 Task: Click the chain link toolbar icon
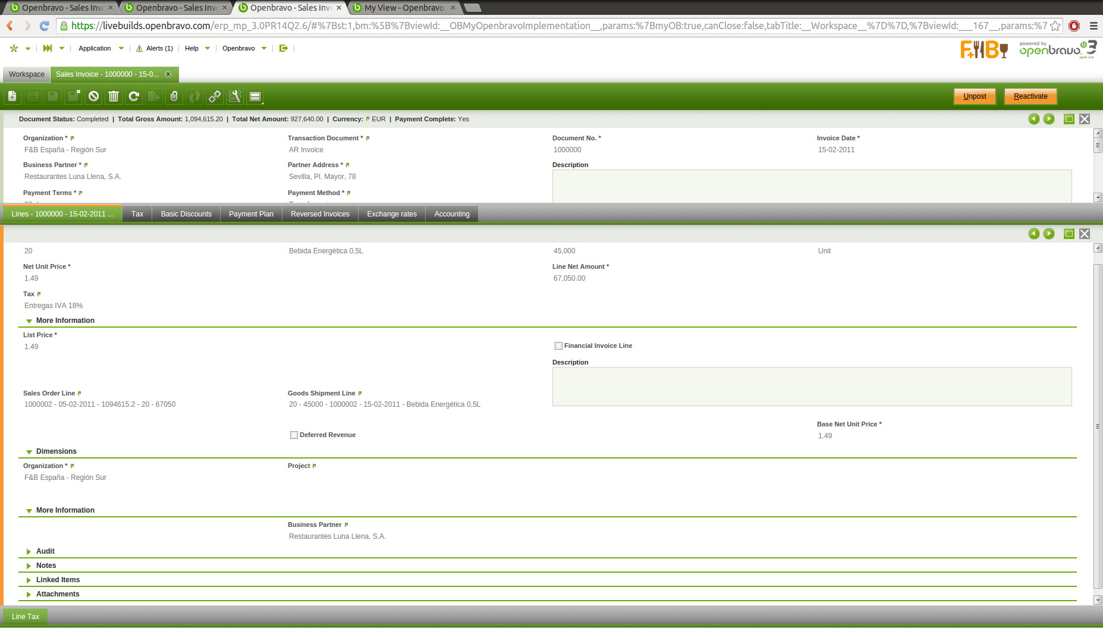click(x=215, y=96)
